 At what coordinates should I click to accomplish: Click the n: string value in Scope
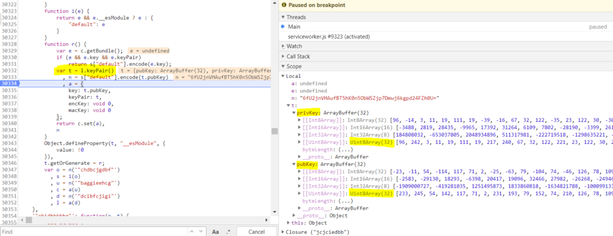[x=369, y=98]
